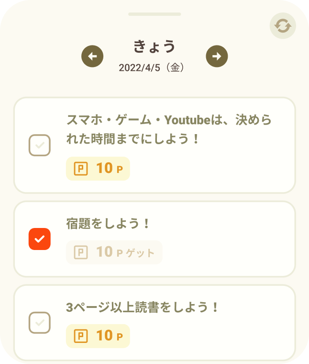Select the homework task card
This screenshot has width=309, height=364.
click(154, 239)
